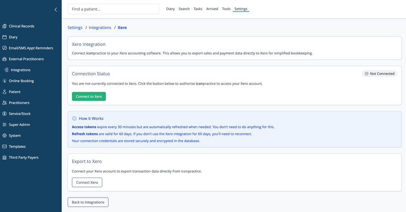The image size is (406, 212).
Task: Click the Third Party Payers bank icon
Action: [x=4, y=157]
